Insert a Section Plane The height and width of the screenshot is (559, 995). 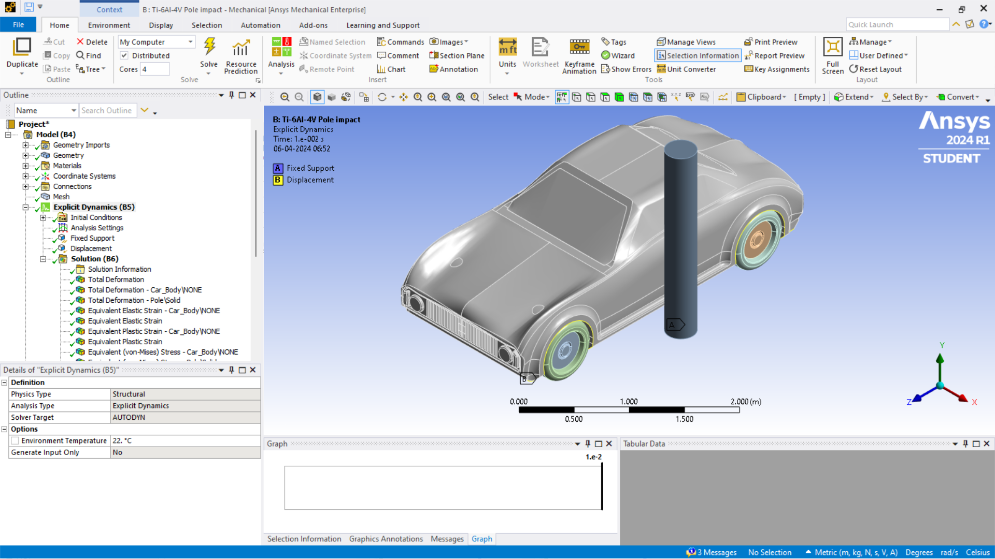[x=457, y=55]
